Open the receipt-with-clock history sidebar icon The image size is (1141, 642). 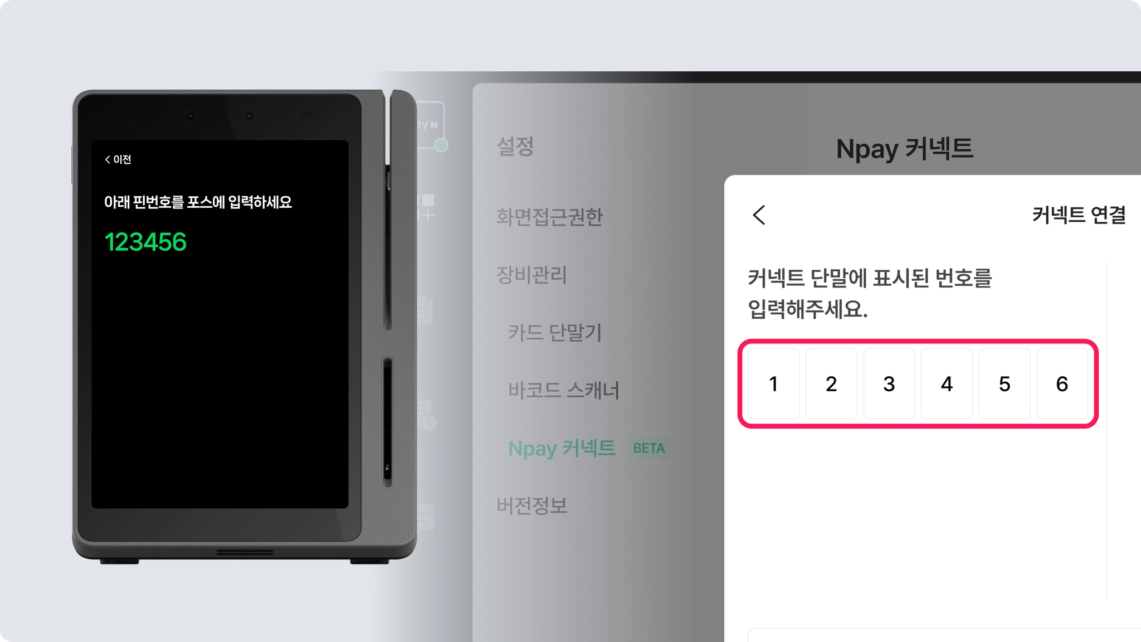[427, 415]
